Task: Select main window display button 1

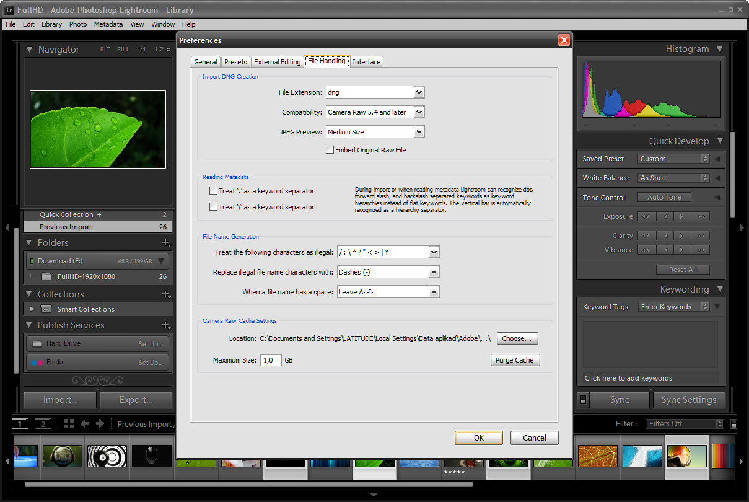Action: (x=20, y=424)
